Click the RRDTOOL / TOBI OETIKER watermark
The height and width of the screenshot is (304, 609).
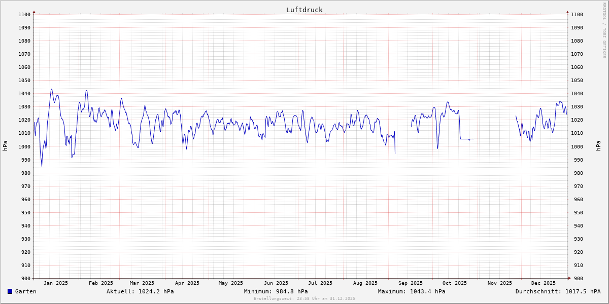[604, 30]
